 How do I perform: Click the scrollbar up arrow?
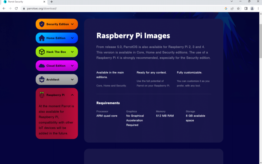(260, 14)
